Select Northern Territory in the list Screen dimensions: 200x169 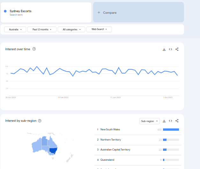click(x=111, y=140)
